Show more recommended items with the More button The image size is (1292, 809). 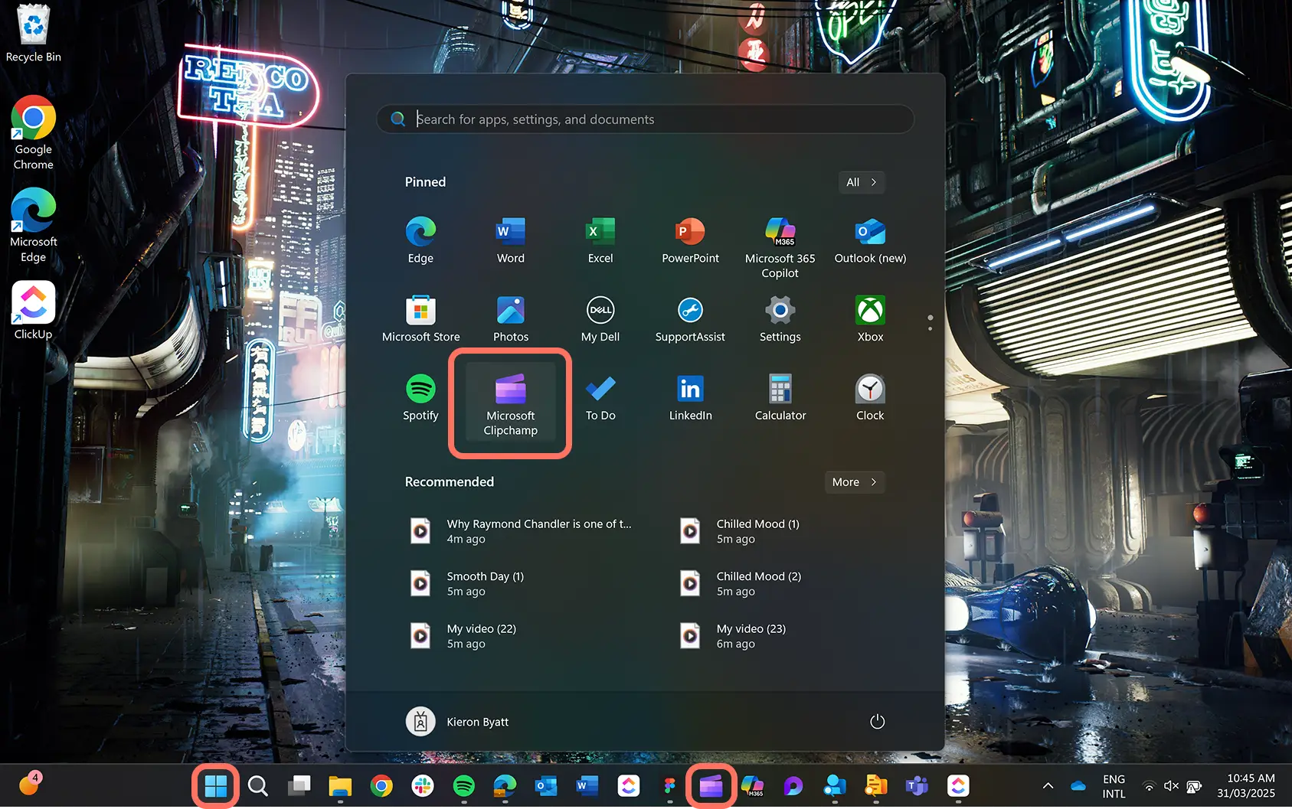(x=855, y=482)
